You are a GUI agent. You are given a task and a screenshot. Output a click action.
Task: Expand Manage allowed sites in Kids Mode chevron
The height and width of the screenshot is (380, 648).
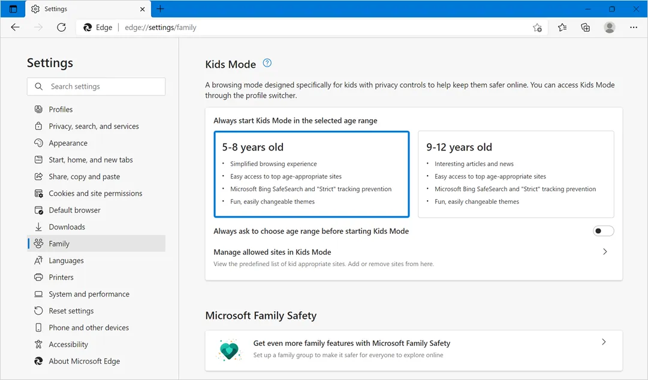click(605, 252)
